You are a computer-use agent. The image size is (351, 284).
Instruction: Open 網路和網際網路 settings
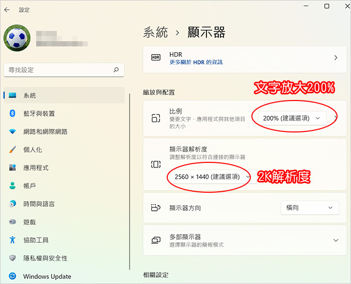click(64, 131)
